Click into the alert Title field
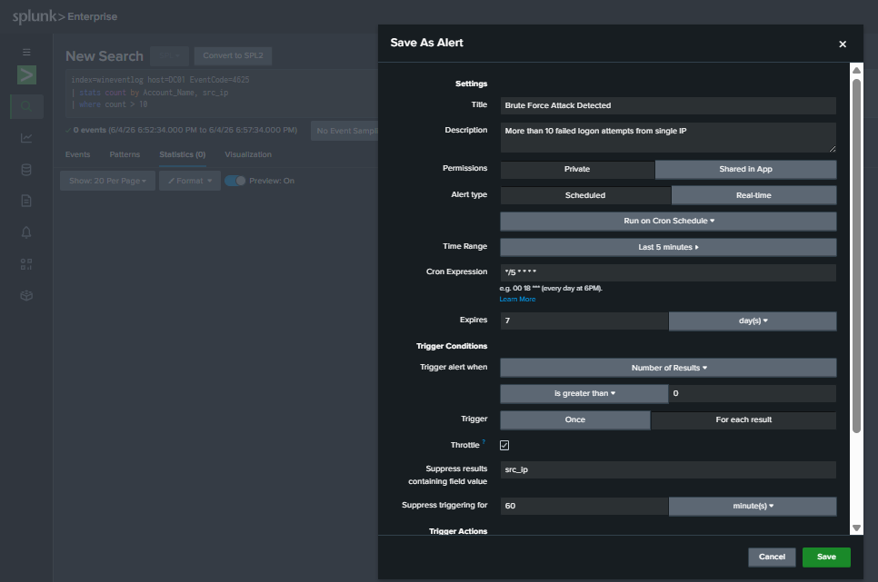 [x=668, y=105]
